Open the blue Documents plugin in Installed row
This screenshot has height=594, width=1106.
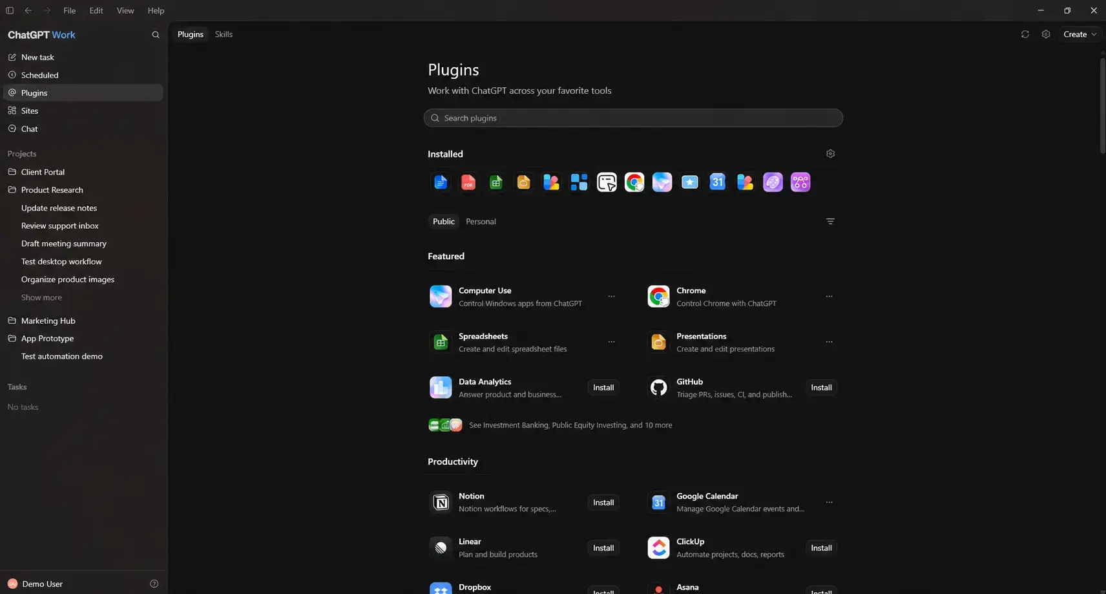[441, 182]
